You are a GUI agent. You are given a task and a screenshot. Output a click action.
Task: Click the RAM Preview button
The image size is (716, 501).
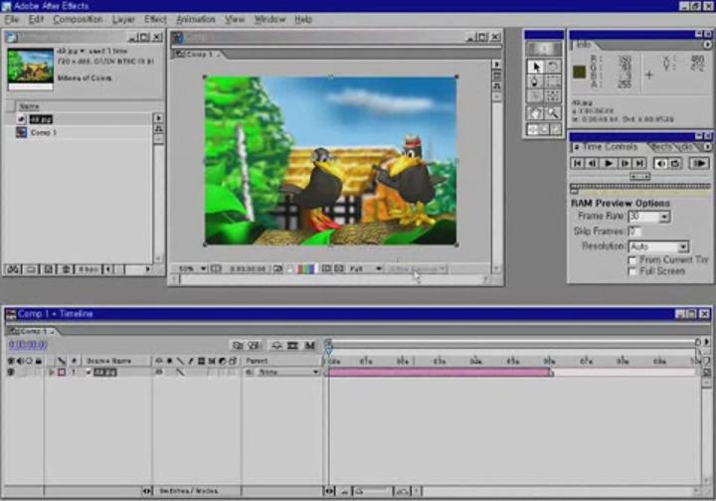pos(699,163)
